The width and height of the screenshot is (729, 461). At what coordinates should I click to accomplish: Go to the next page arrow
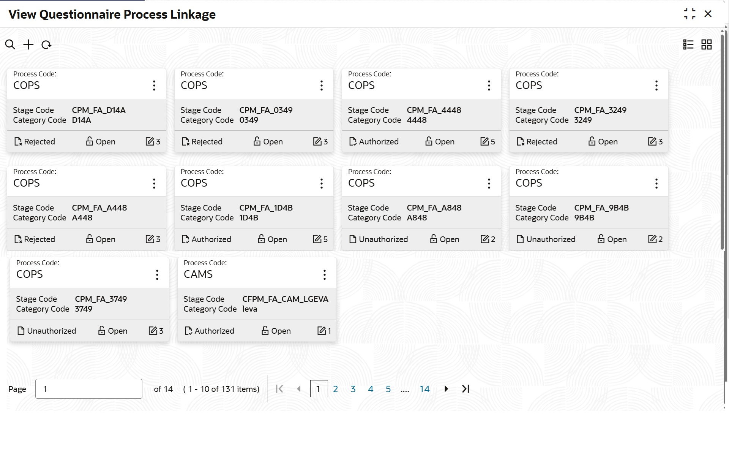coord(446,389)
